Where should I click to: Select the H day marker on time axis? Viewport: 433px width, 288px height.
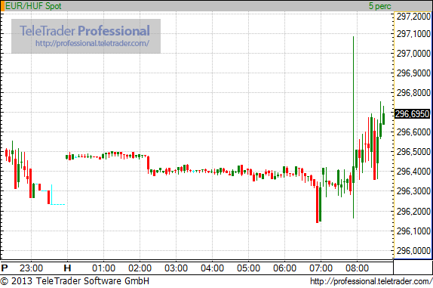click(67, 268)
